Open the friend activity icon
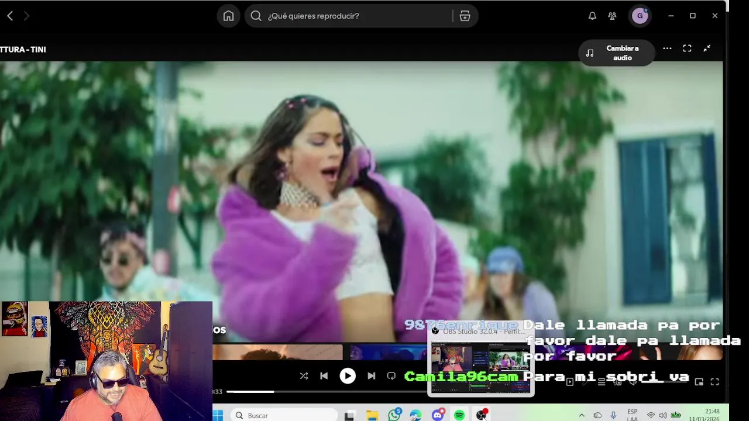 click(612, 16)
